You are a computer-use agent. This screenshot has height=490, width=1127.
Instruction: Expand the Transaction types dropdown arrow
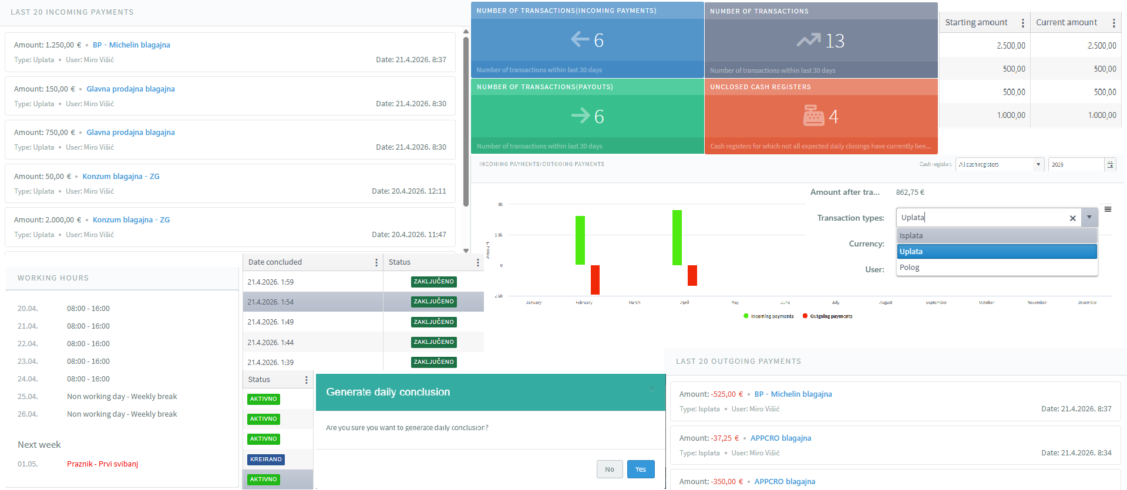(x=1089, y=218)
